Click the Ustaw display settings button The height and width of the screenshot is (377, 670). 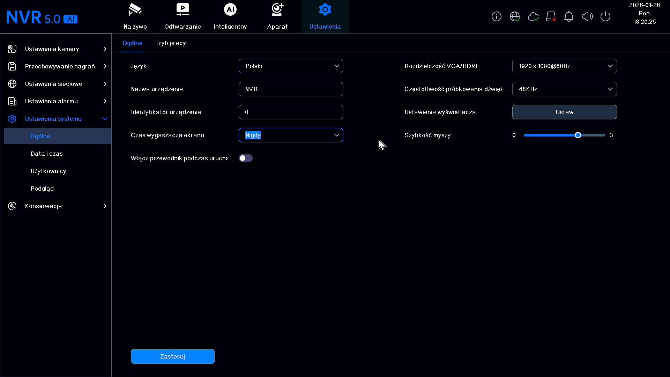point(564,112)
